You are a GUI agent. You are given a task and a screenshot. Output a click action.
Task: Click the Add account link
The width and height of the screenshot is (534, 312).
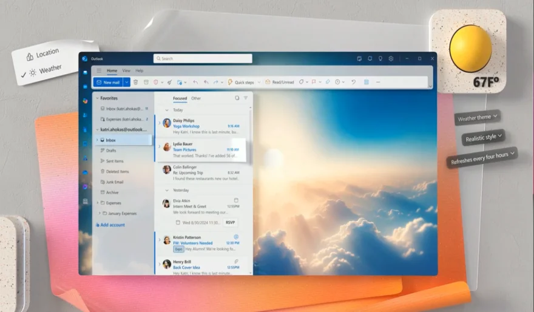[110, 225]
